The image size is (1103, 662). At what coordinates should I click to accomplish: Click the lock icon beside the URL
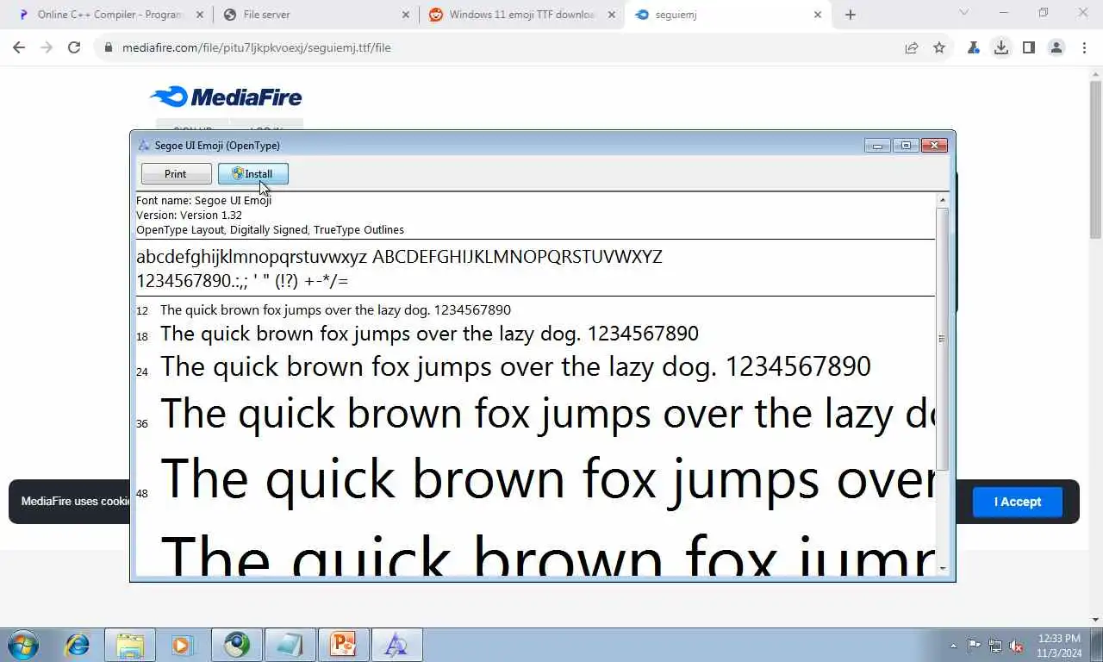(x=108, y=47)
